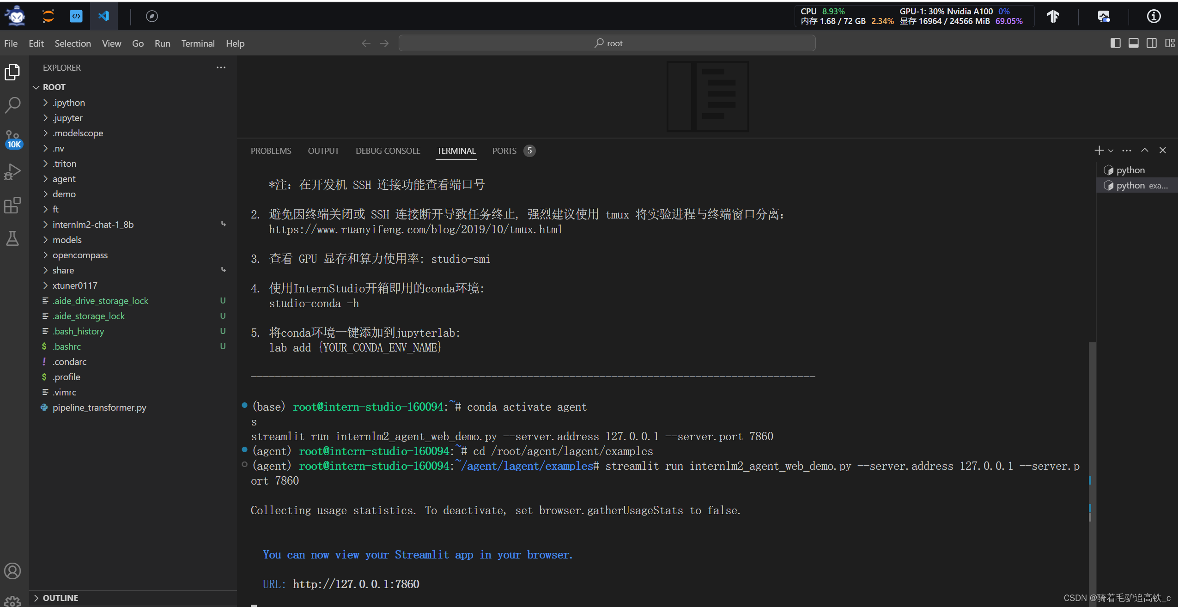Click the compass icon in the top bar

click(x=152, y=16)
